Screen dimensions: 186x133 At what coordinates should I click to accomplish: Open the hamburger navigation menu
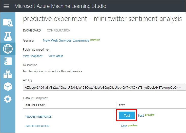[6, 6]
